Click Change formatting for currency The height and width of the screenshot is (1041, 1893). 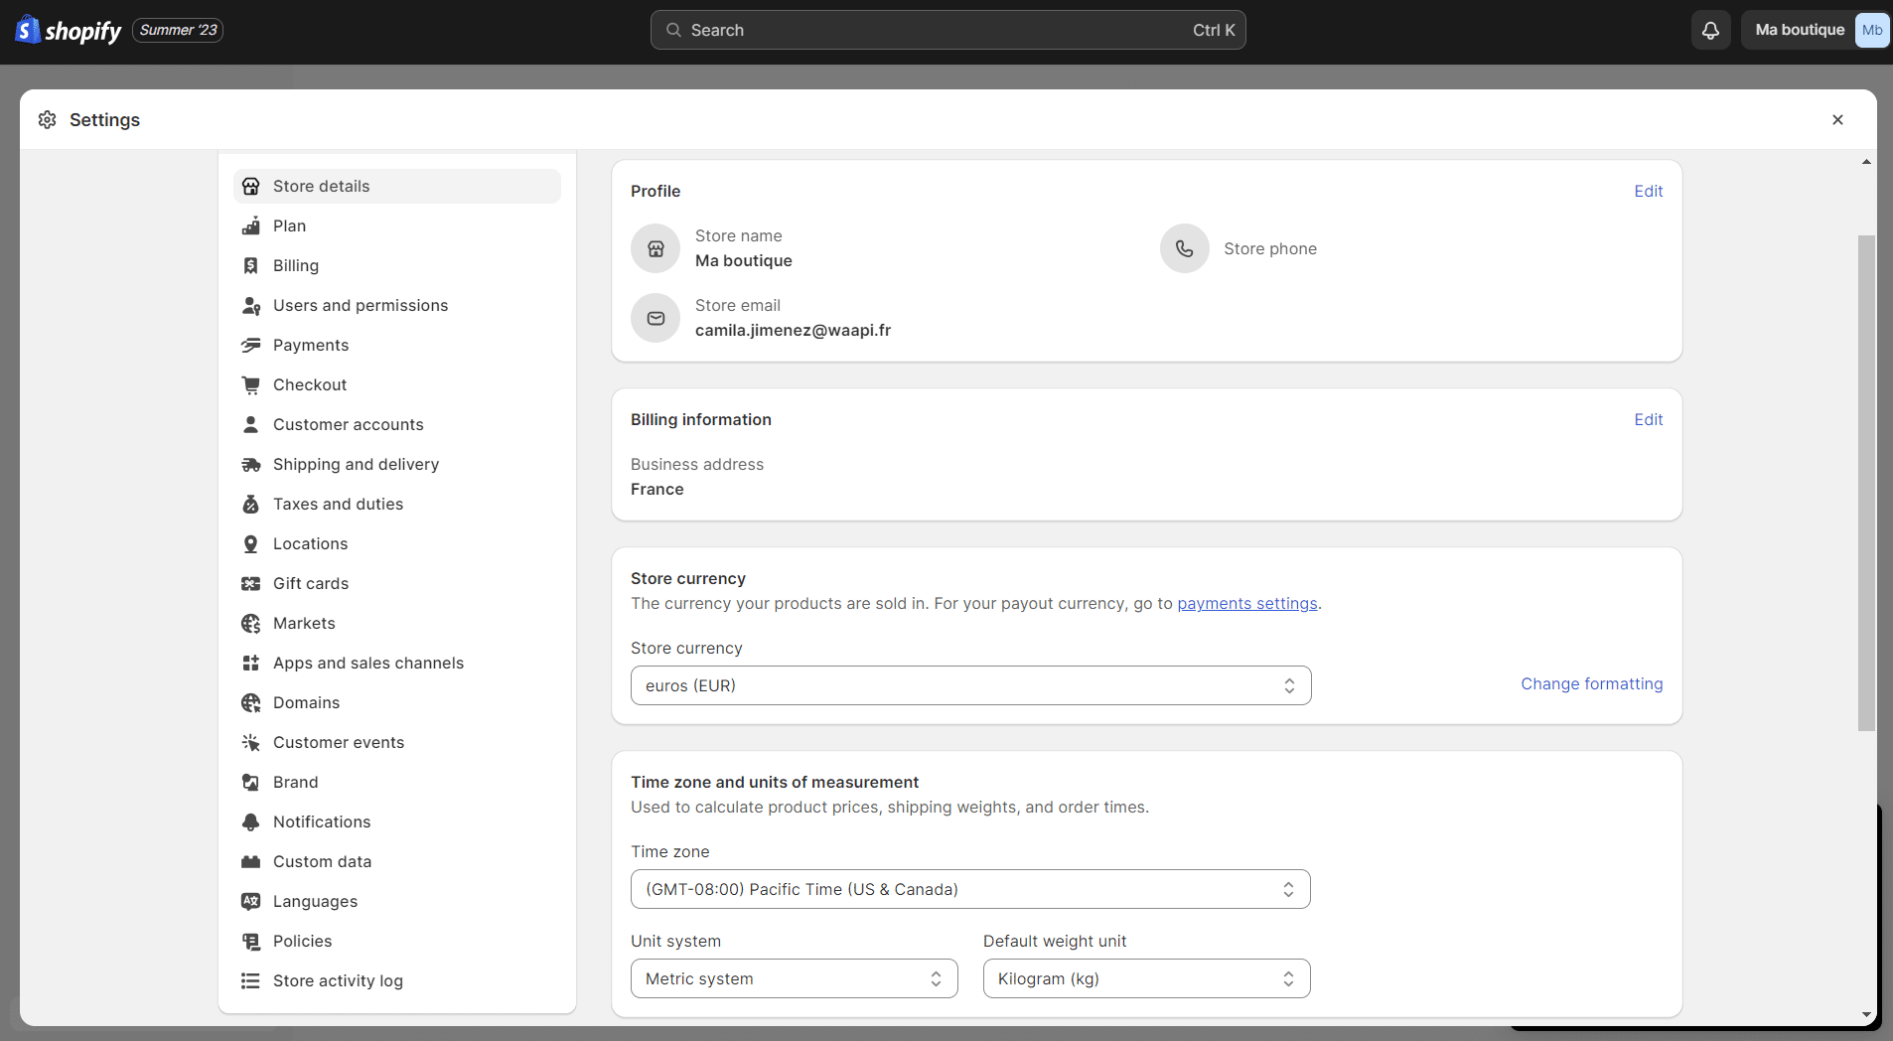[x=1591, y=683]
